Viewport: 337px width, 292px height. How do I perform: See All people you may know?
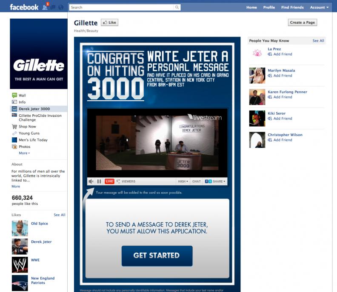[x=318, y=40]
